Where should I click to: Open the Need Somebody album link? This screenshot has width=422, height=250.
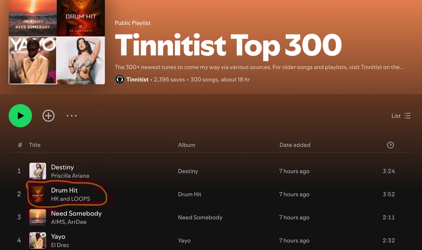200,217
